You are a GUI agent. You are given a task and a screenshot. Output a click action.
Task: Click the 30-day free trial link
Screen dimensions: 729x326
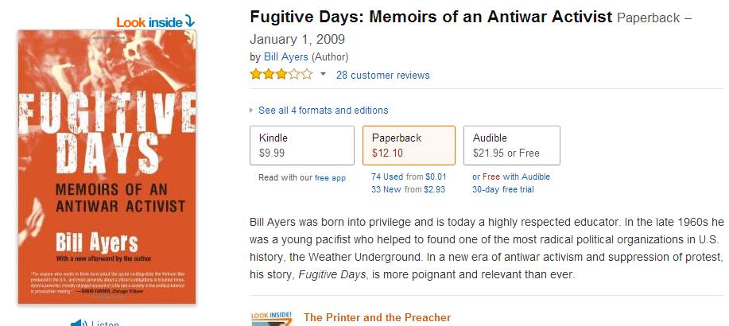pos(503,189)
